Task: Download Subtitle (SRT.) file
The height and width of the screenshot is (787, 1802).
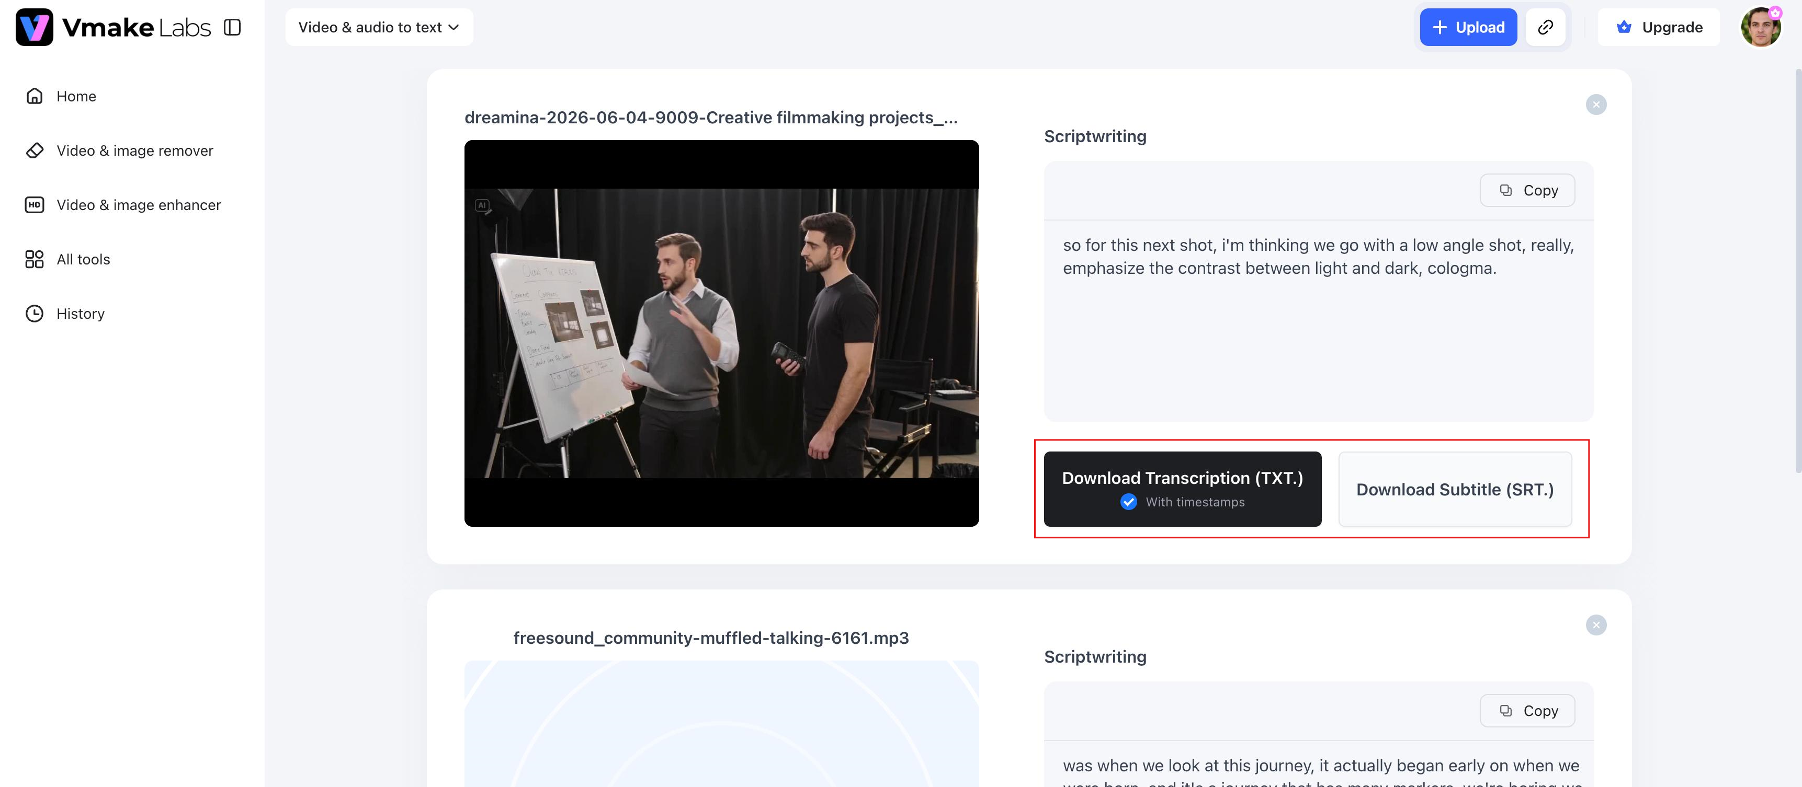Action: pos(1454,489)
